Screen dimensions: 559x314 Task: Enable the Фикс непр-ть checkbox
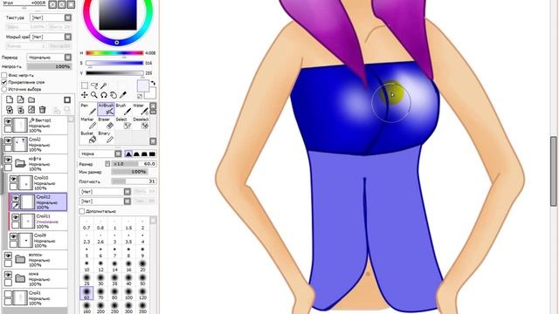[x=3, y=75]
